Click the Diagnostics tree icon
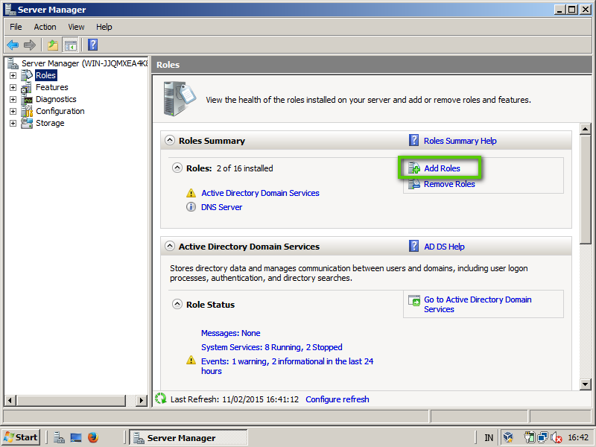 28,99
